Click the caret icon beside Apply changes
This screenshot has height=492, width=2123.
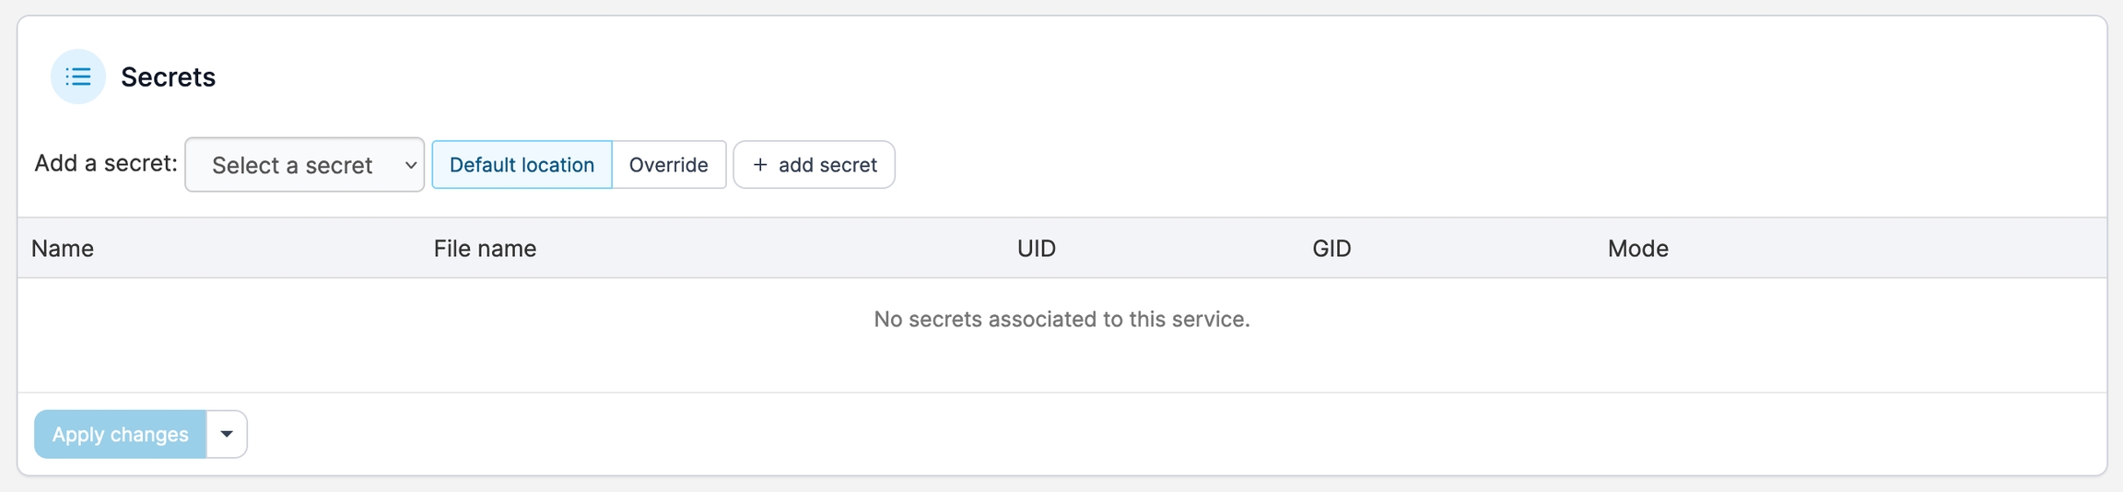[227, 434]
